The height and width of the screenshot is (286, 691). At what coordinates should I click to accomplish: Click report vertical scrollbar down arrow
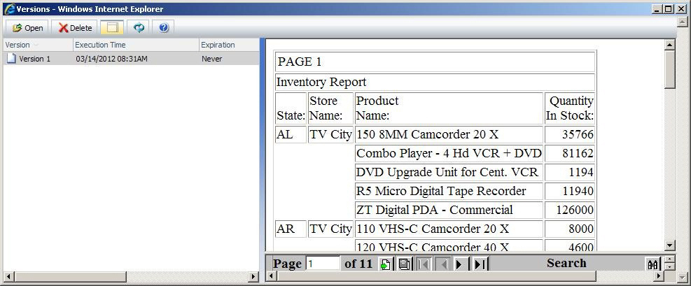669,245
